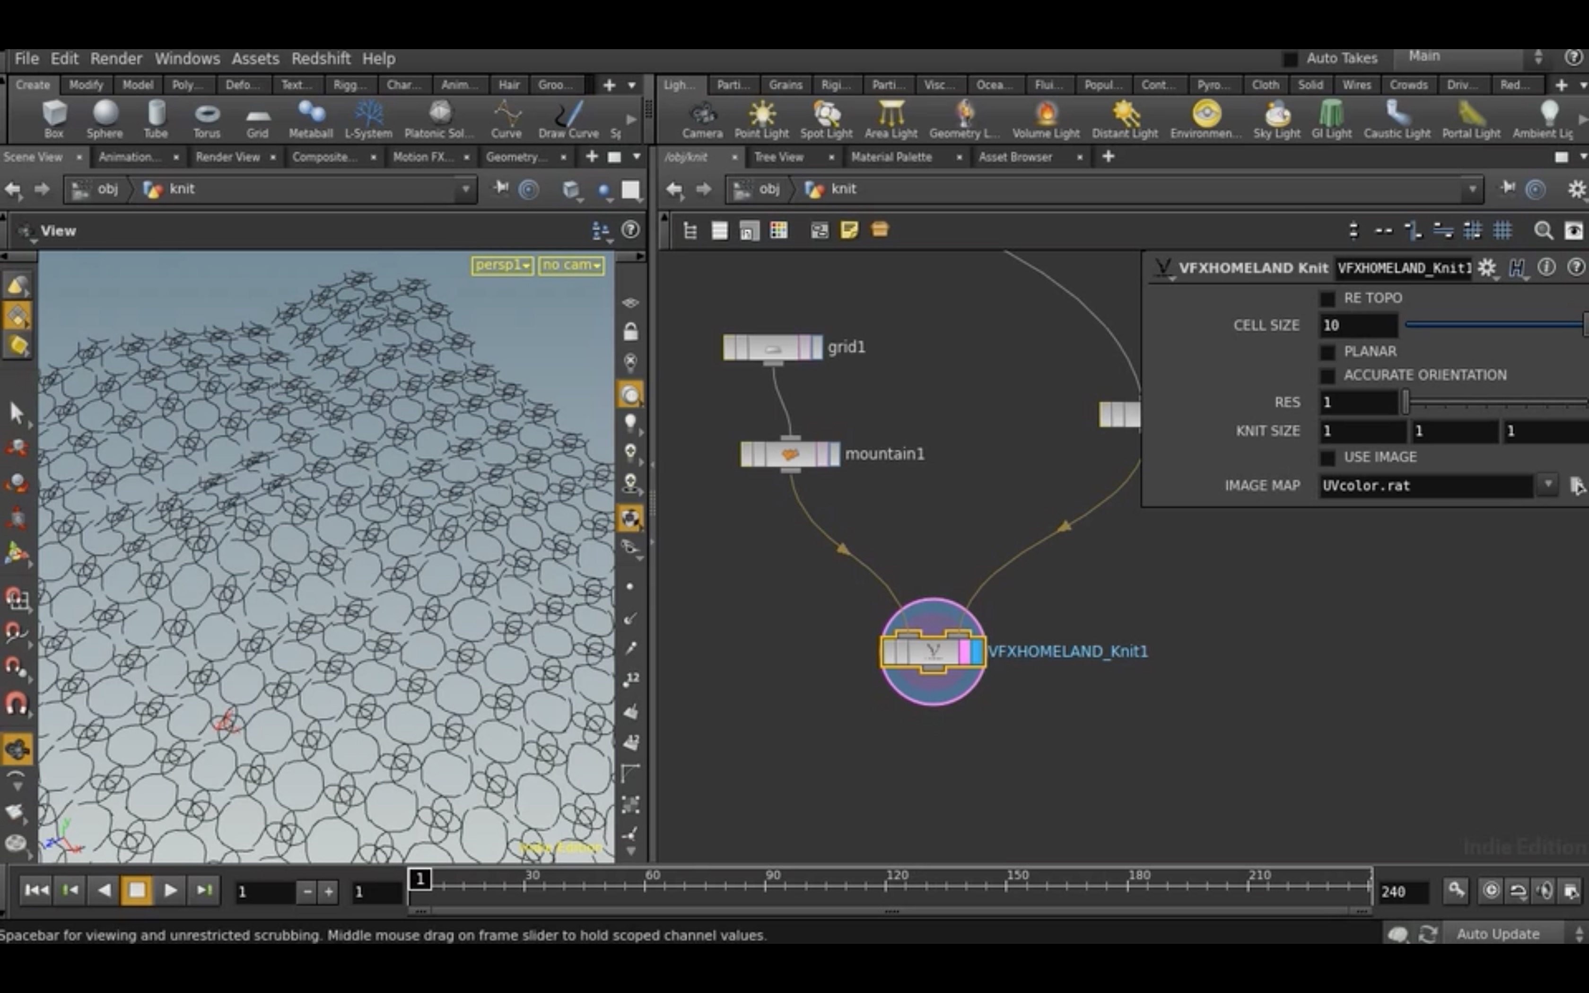Switch to the Render View tab
This screenshot has width=1589, height=993.
(x=228, y=157)
